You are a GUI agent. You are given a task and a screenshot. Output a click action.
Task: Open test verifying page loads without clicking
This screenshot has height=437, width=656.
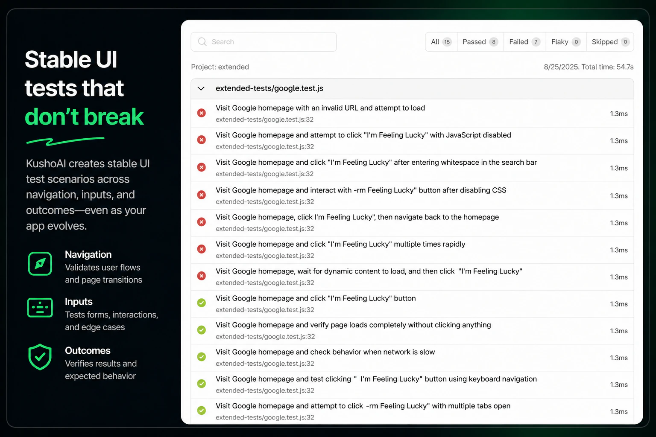pyautogui.click(x=353, y=325)
